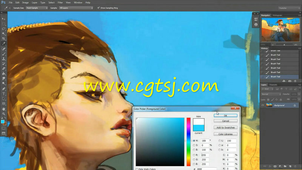Image resolution: width=302 pixels, height=170 pixels.
Task: Open the layer Kind filter dropdown
Action: [268, 89]
